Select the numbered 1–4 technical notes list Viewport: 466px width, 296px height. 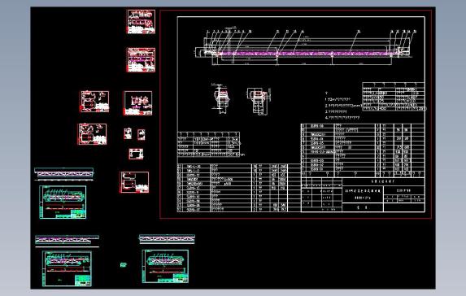344,106
